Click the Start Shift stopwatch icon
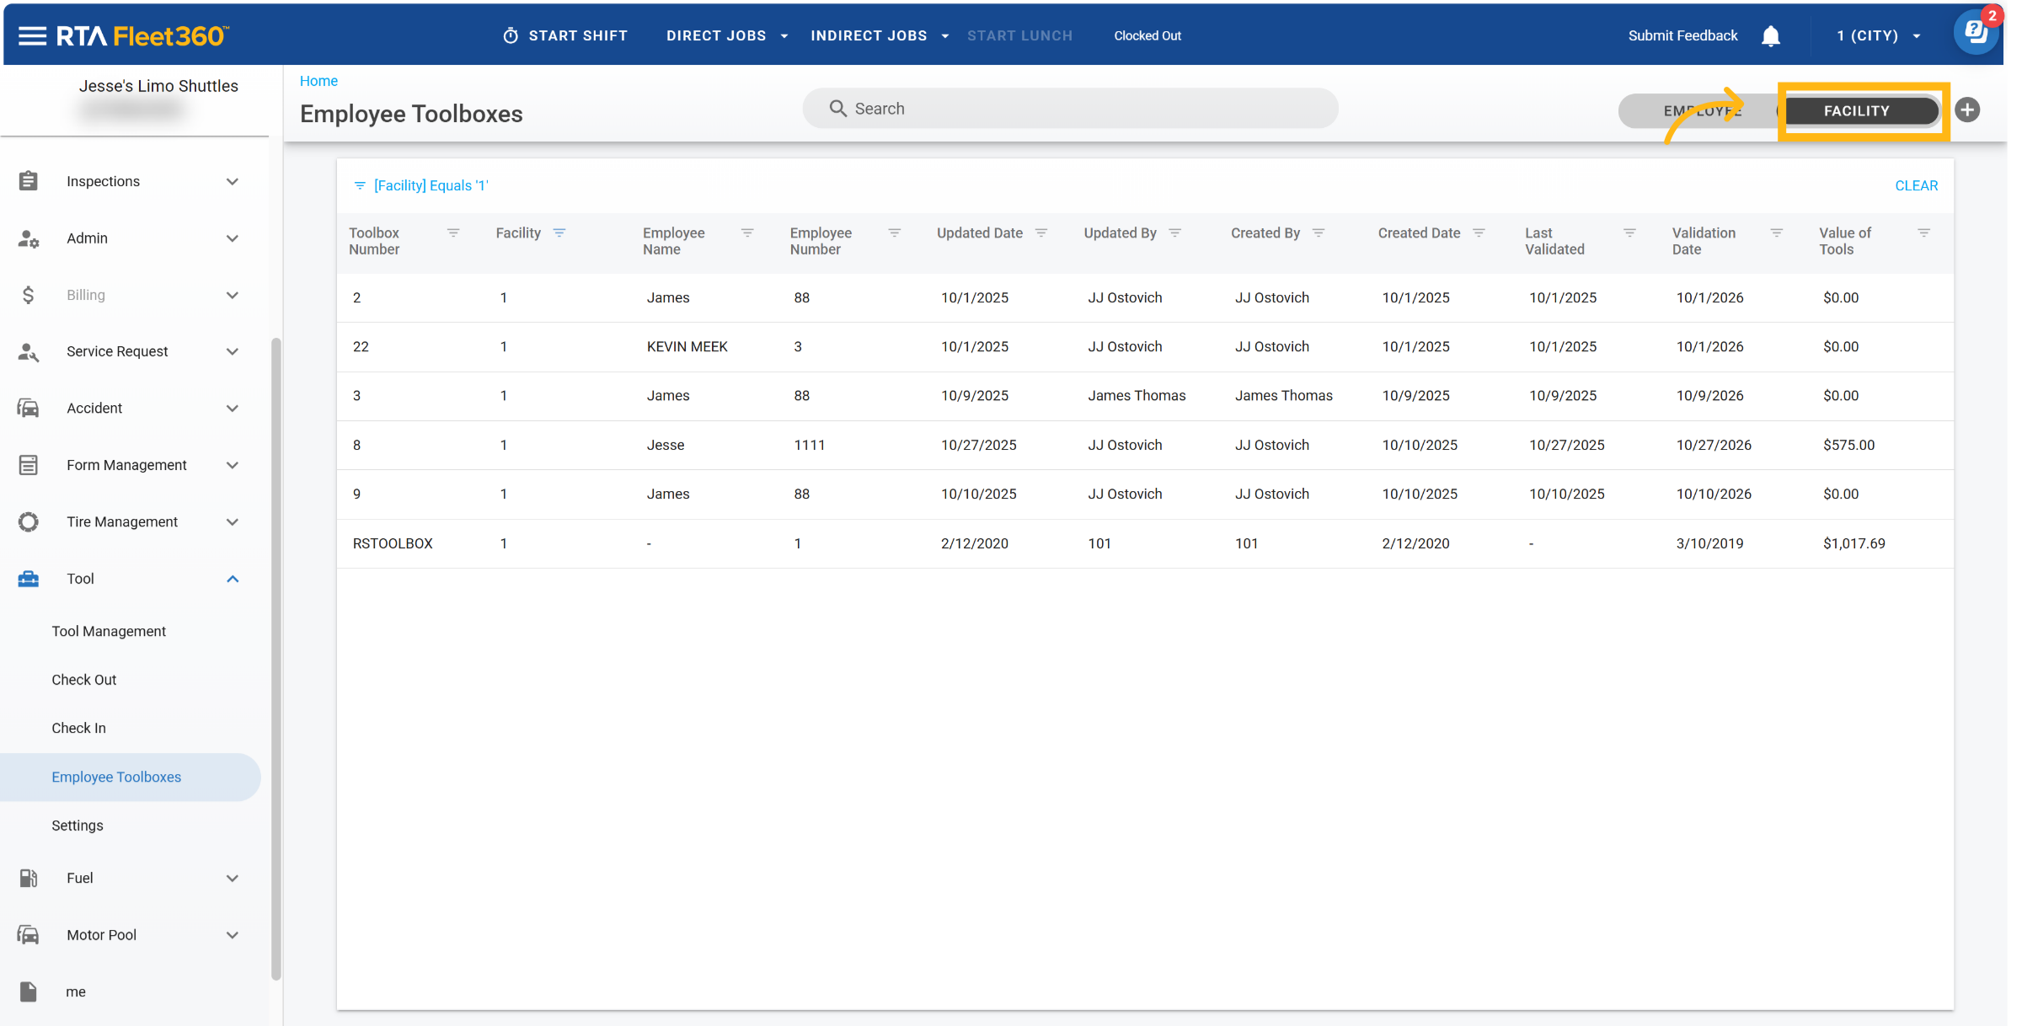Image resolution: width=2022 pixels, height=1026 pixels. point(511,35)
